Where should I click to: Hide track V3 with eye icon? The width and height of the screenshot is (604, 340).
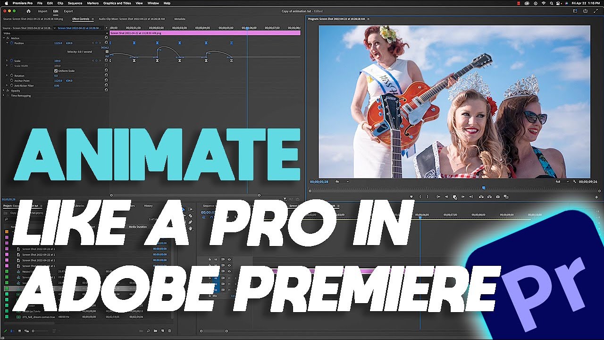click(x=229, y=259)
